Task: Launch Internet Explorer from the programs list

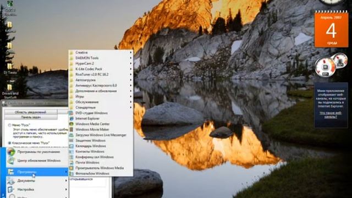Action: click(x=101, y=118)
